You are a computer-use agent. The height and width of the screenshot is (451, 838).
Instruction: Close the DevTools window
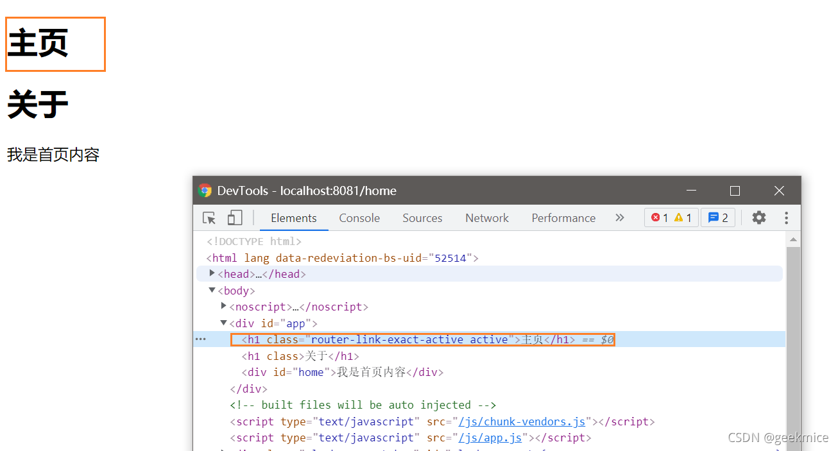779,191
